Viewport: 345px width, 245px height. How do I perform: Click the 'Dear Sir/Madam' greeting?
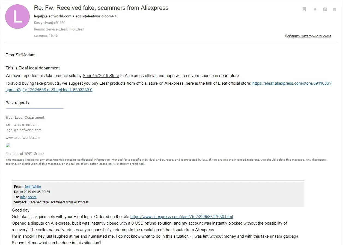20,55
